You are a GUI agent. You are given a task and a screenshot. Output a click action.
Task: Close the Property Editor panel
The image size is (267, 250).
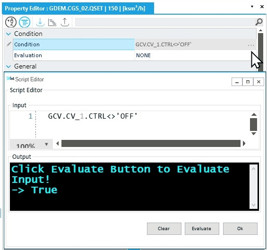pos(262,7)
